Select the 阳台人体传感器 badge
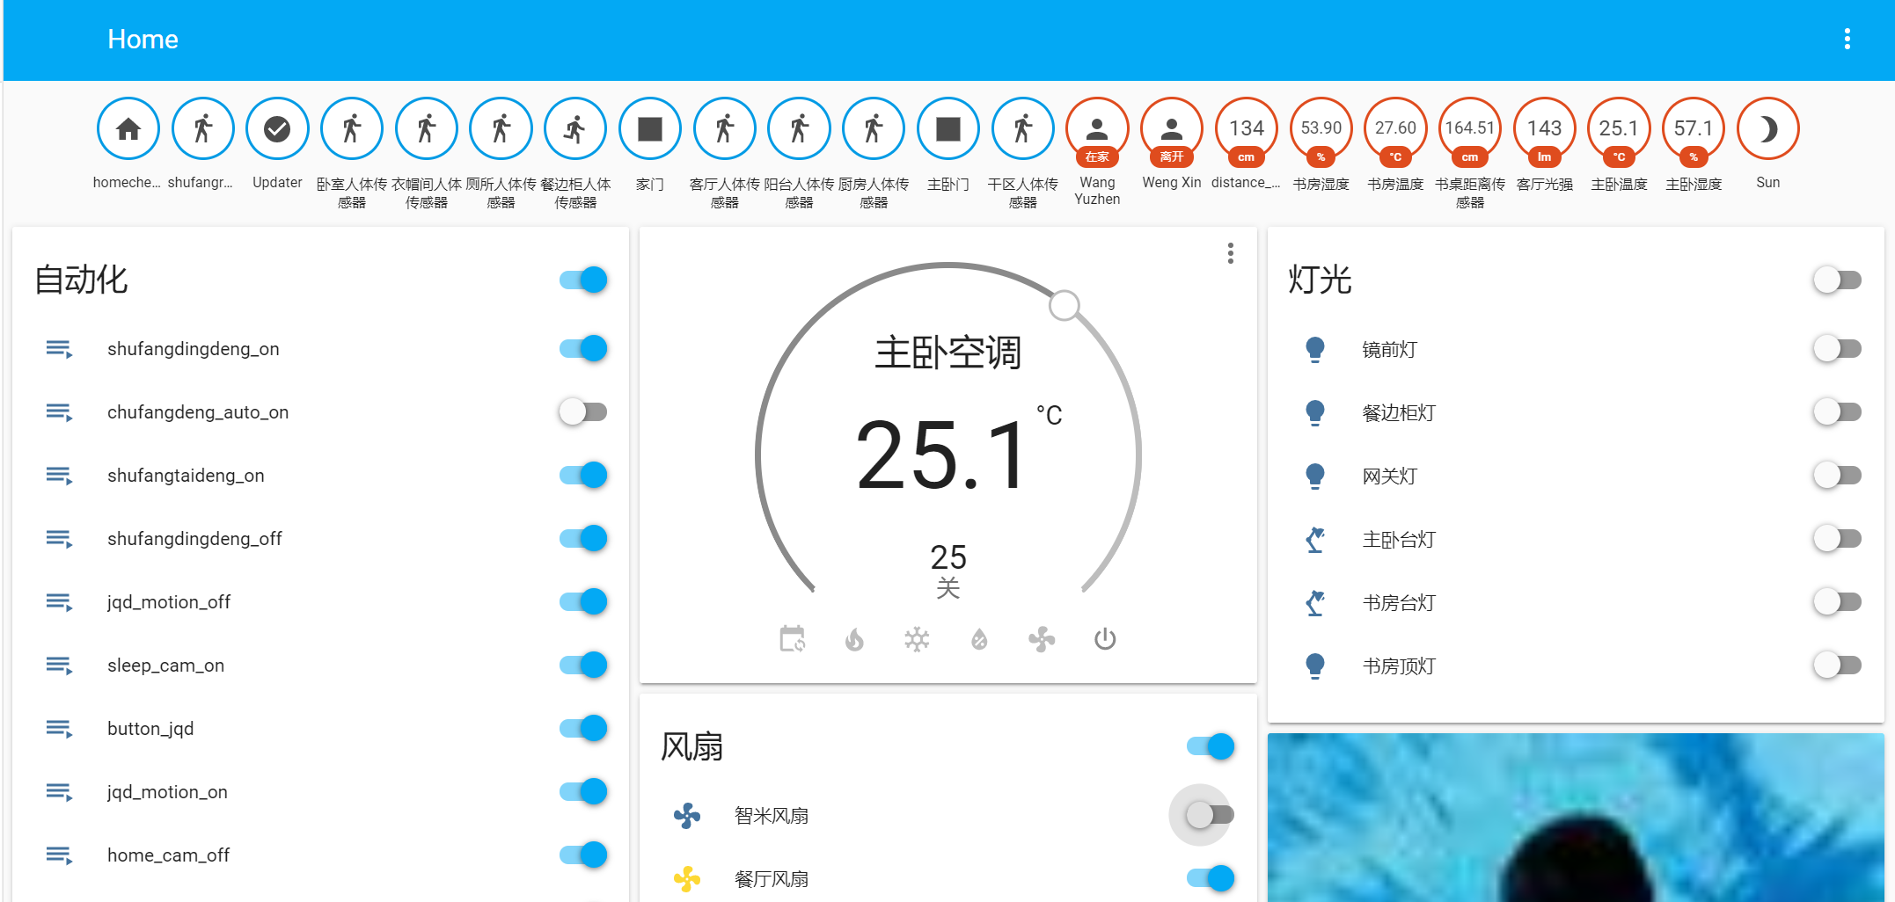This screenshot has height=902, width=1895. 799,129
